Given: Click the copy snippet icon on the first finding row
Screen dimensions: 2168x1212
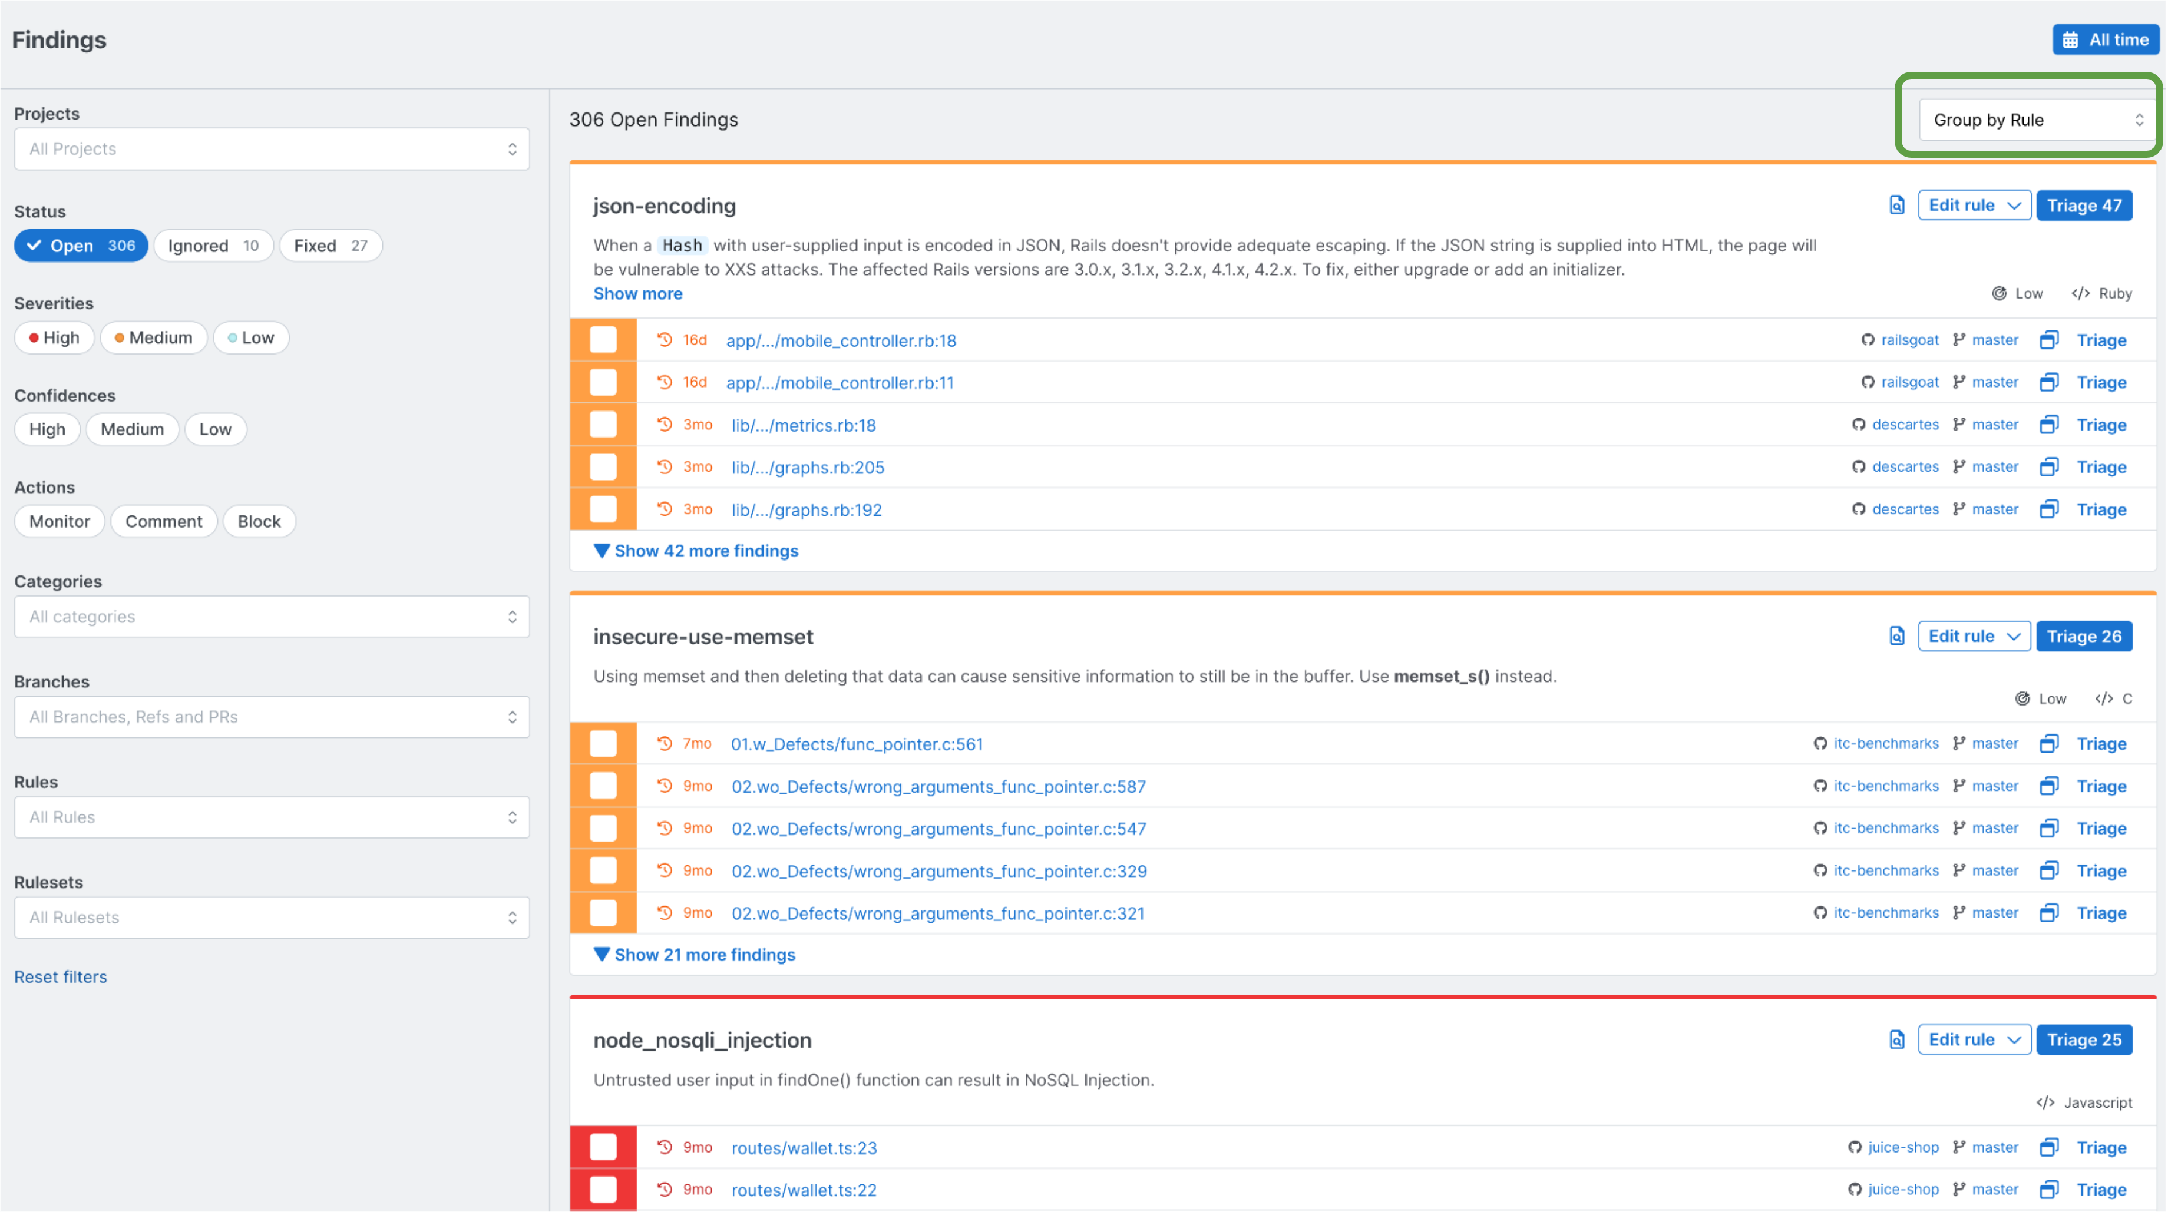Looking at the screenshot, I should [x=2048, y=340].
